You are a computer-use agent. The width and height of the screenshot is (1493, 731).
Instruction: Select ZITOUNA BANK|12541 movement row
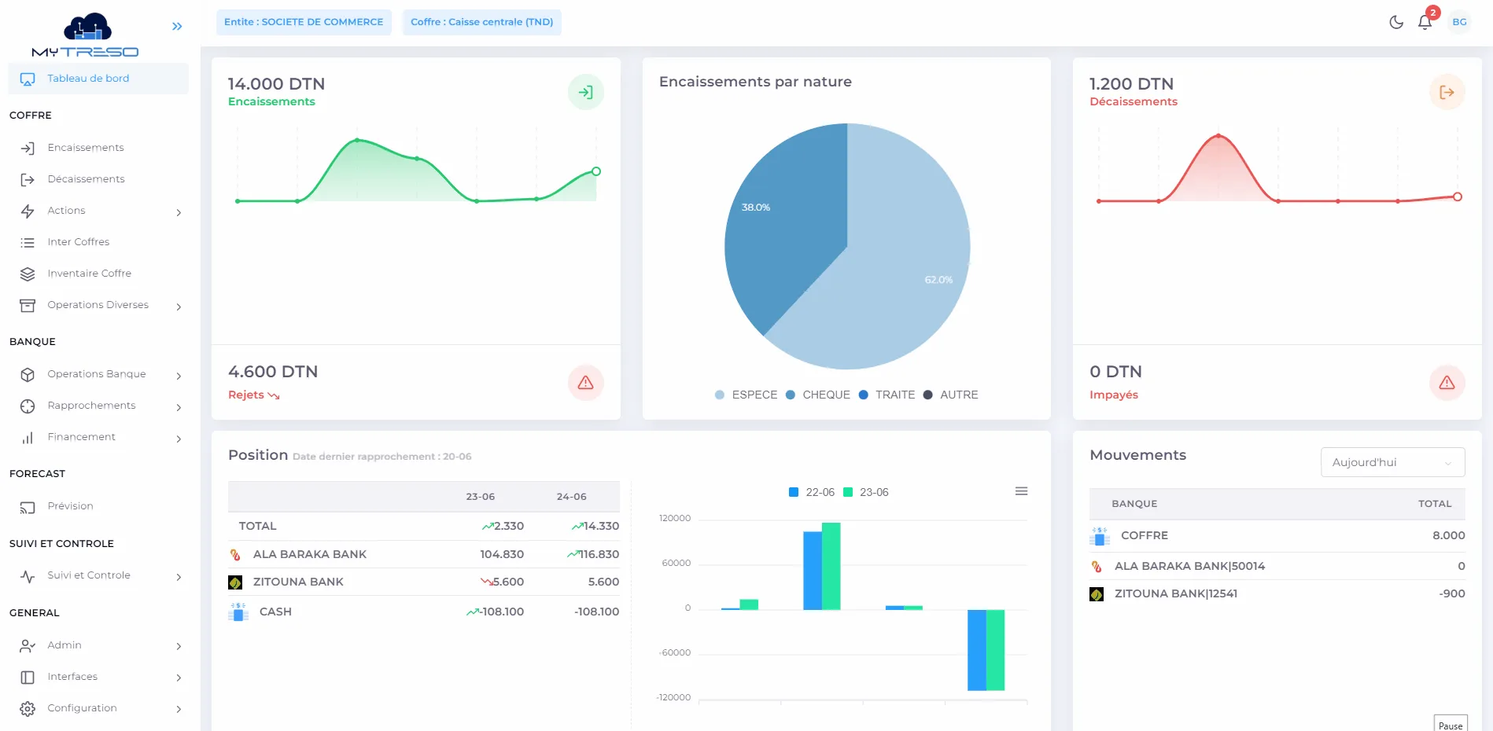(x=1277, y=593)
